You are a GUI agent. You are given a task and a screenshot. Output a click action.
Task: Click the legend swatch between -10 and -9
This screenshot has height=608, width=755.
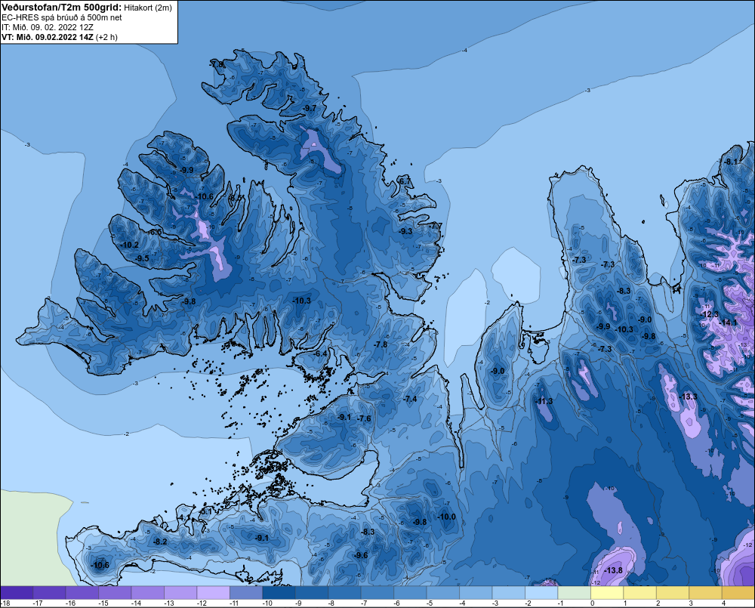(x=279, y=593)
